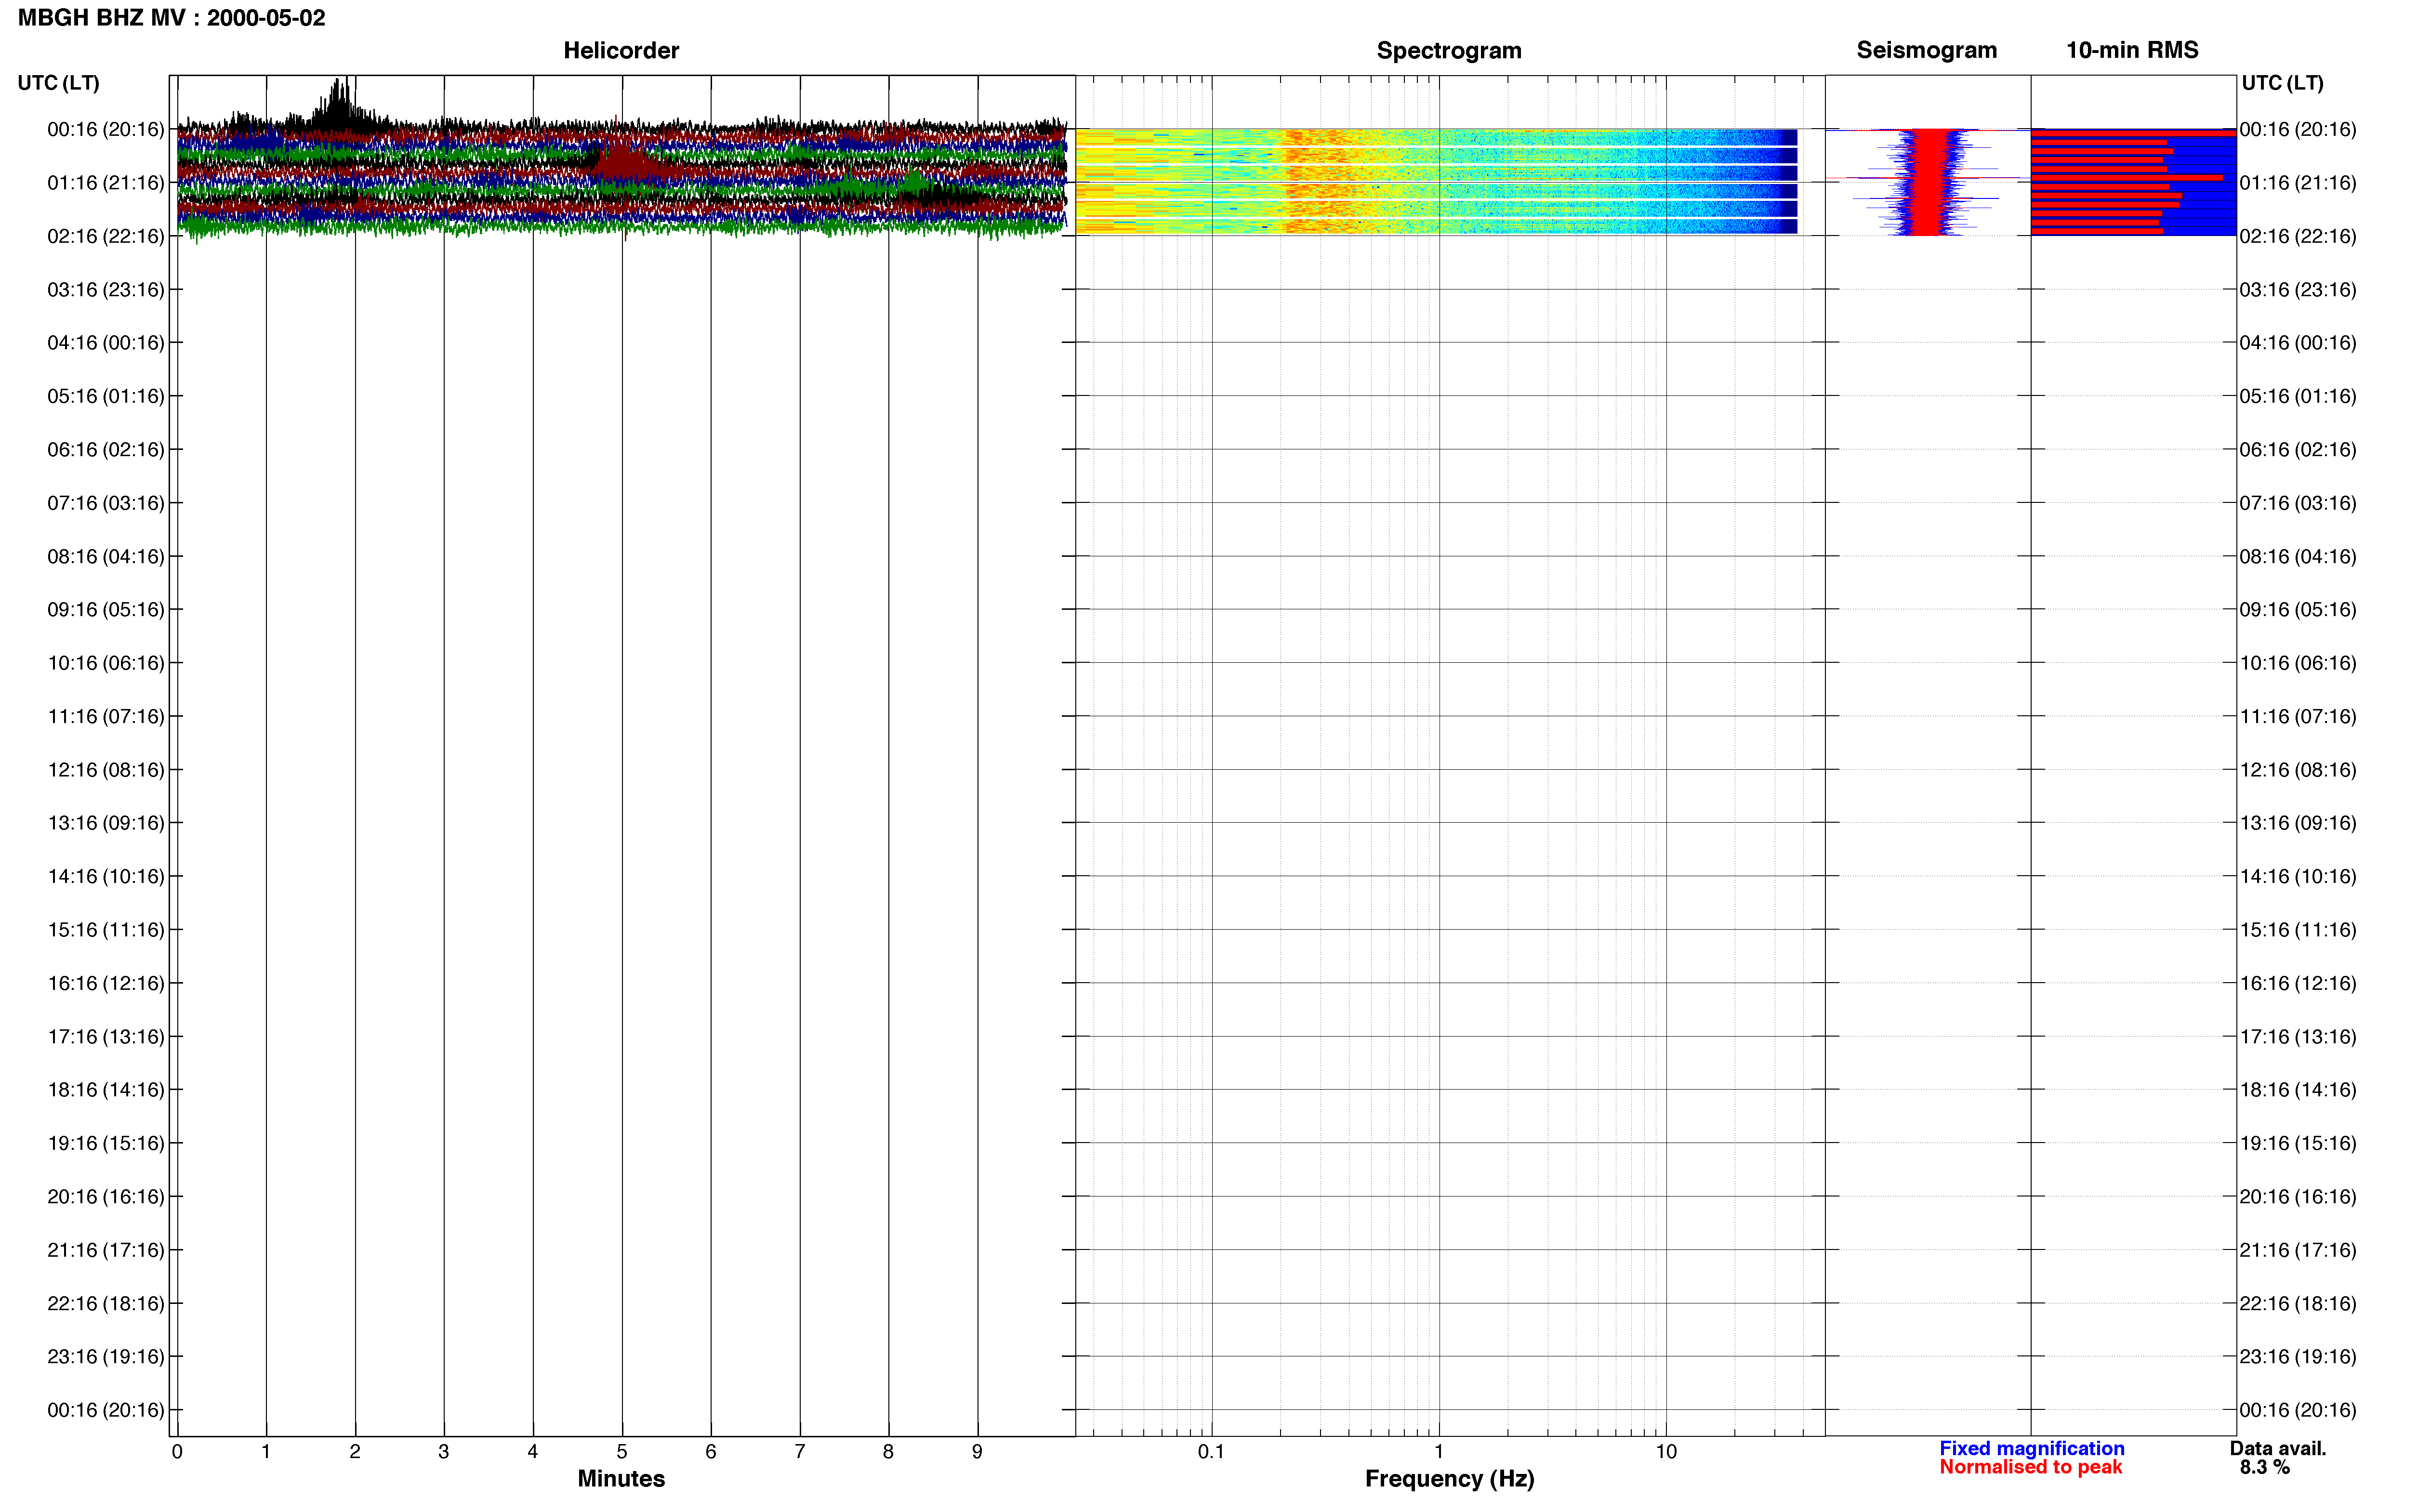2418x1512 pixels.
Task: Click minute tick 9 on the Helicorder axis
Action: coord(977,1451)
